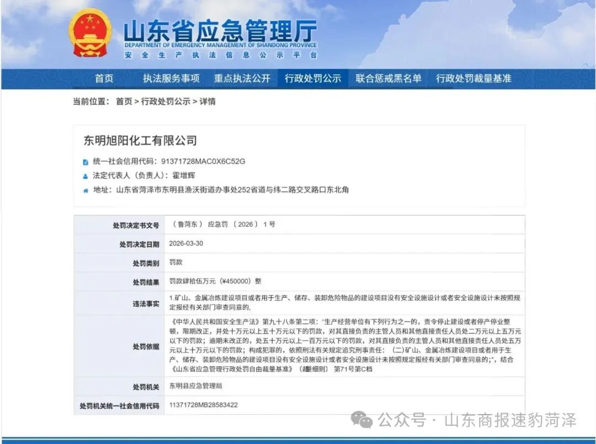
Task: Click the 处罚类别 row label
Action: tap(146, 263)
